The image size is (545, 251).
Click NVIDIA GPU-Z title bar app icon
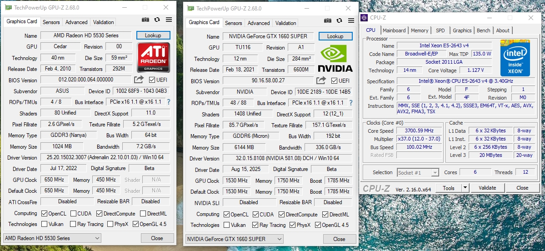190,8
